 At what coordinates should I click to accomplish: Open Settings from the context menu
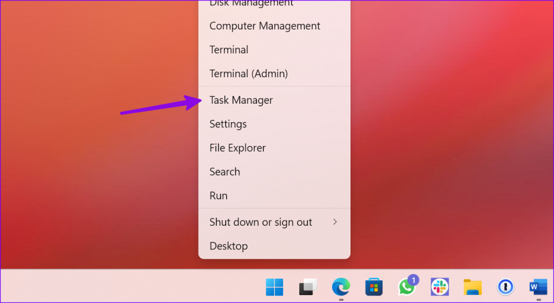[274, 124]
